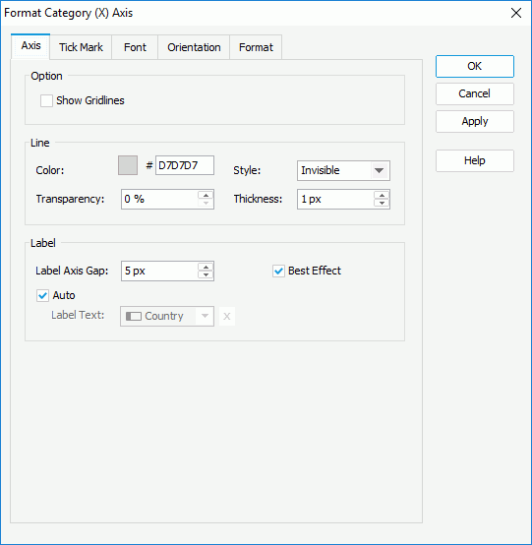Image resolution: width=532 pixels, height=545 pixels.
Task: Expand the Style dropdown showing Invisible
Action: (x=380, y=170)
